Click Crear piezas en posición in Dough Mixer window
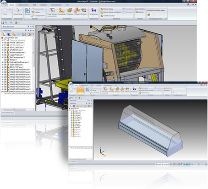 52,12
